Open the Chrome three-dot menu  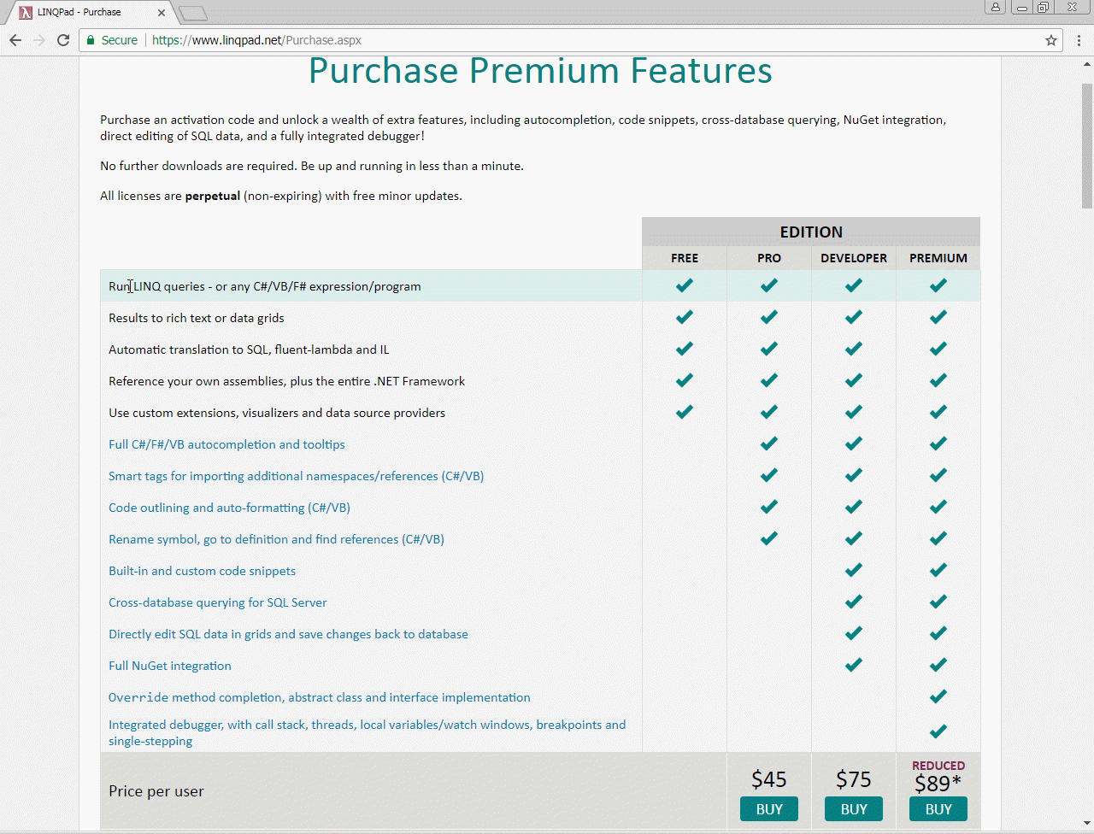click(x=1079, y=40)
